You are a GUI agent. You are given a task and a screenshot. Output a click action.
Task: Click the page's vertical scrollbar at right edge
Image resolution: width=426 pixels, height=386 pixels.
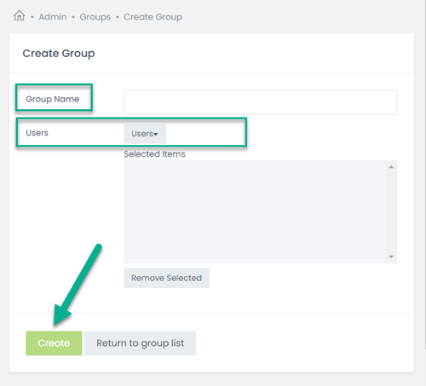point(425,175)
